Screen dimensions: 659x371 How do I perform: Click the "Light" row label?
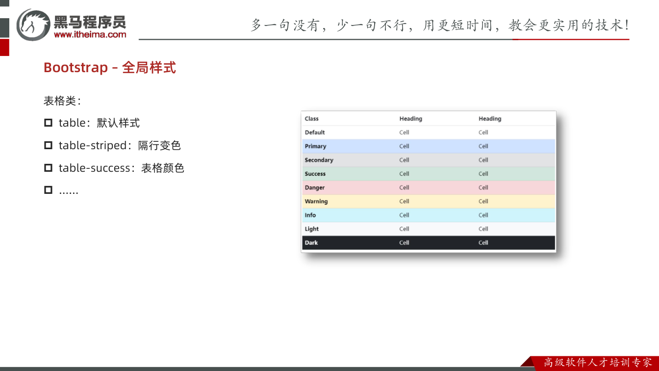(312, 229)
